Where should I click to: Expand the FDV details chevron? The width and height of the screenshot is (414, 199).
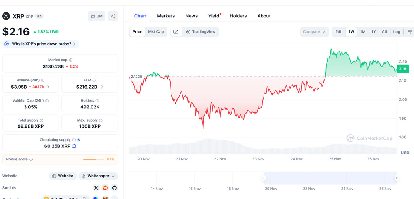102,87
